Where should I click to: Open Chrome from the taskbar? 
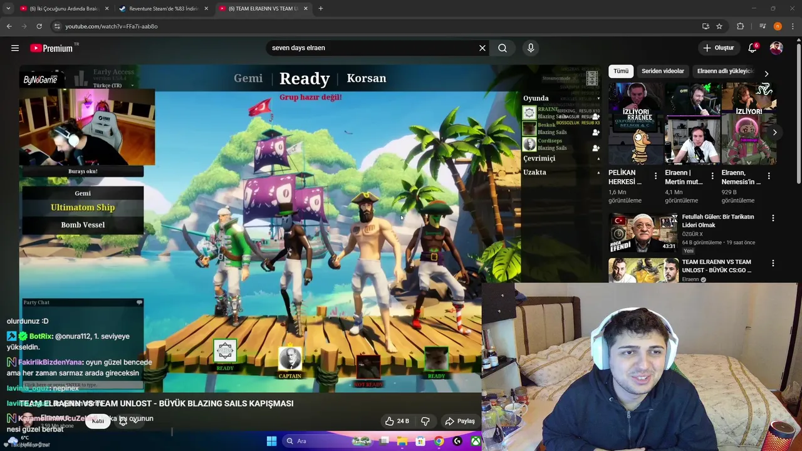[x=439, y=441]
